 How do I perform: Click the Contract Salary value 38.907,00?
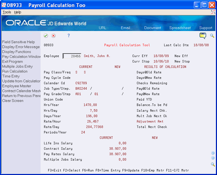(118, 149)
